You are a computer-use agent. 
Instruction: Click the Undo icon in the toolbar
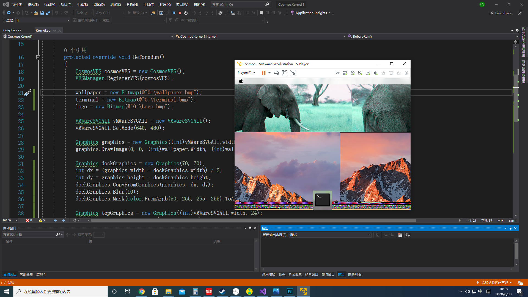[56, 13]
